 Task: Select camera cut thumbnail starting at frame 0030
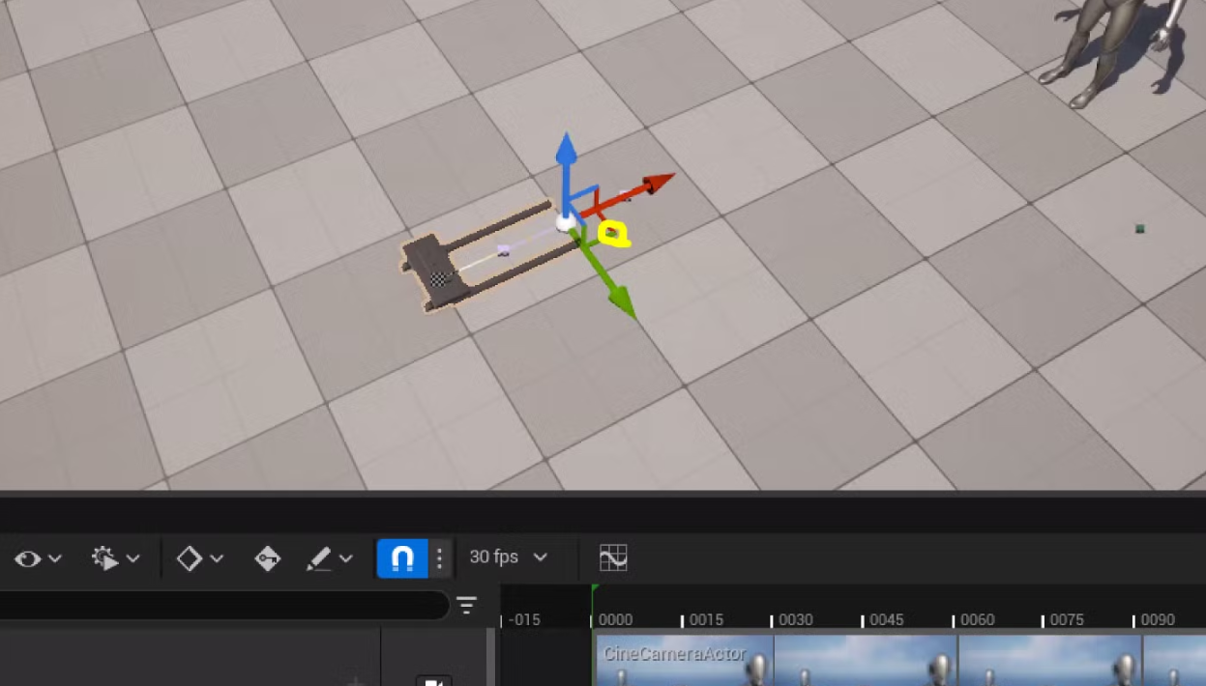tap(866, 660)
